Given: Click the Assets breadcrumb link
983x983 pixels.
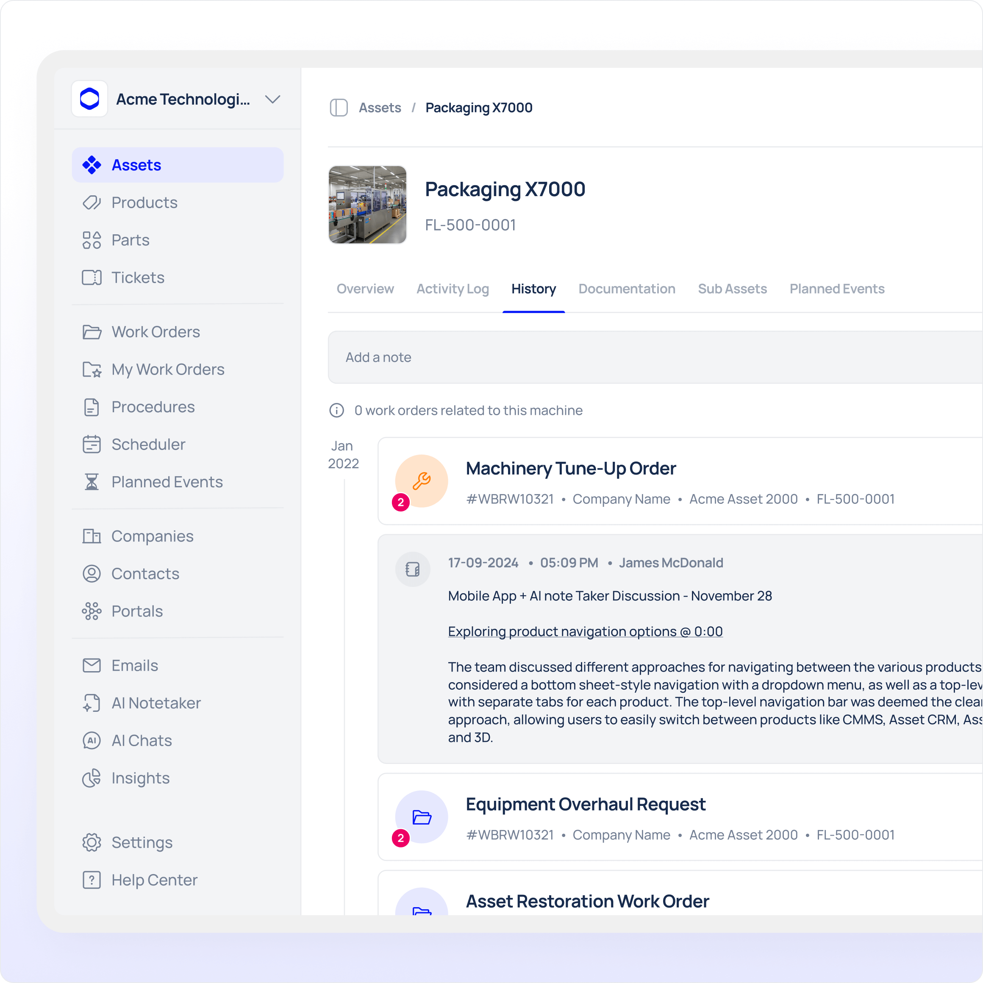Looking at the screenshot, I should pyautogui.click(x=380, y=108).
